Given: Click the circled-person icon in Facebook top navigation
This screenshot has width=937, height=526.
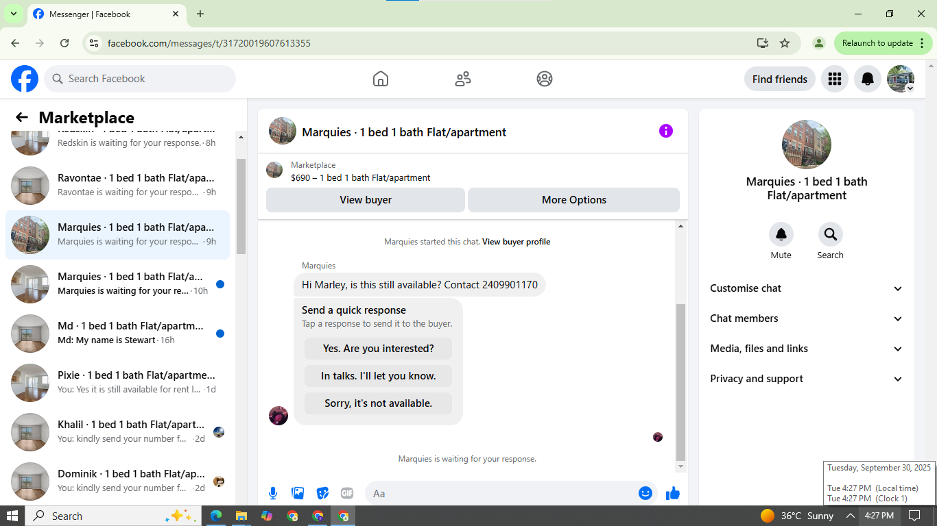Looking at the screenshot, I should tap(545, 79).
